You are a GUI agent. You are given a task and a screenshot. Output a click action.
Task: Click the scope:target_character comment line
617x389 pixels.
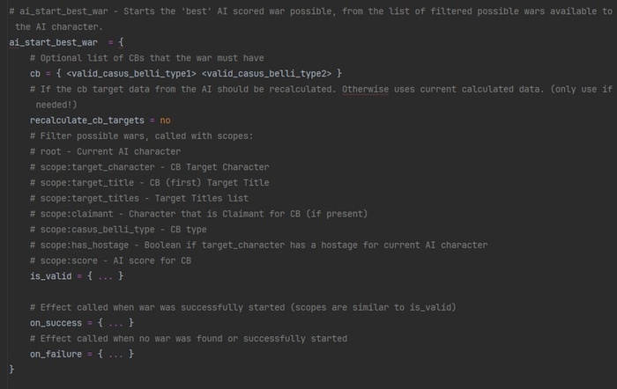click(150, 167)
